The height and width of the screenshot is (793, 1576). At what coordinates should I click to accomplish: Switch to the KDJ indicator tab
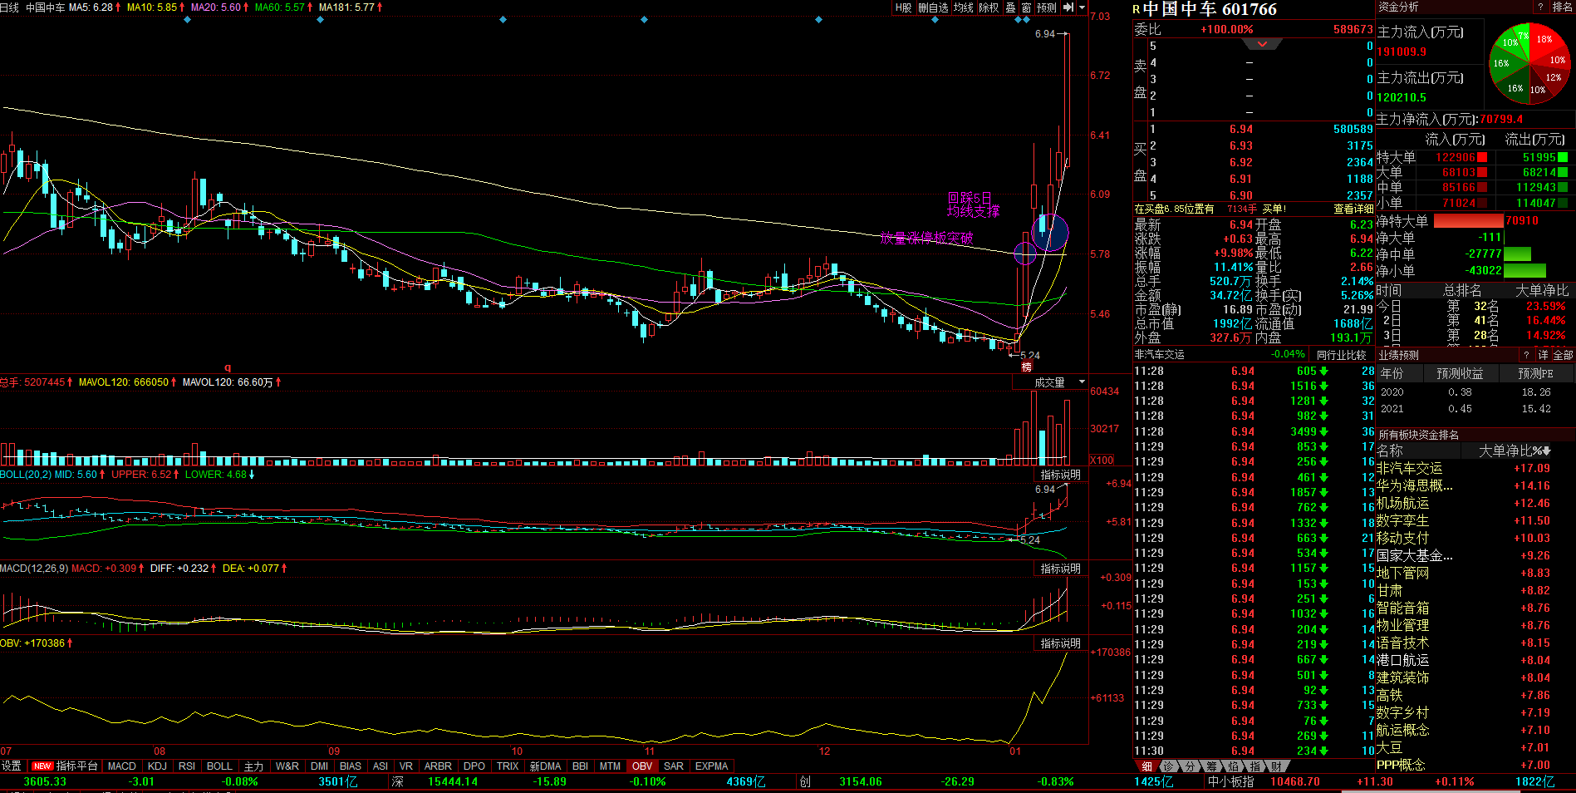click(x=157, y=766)
